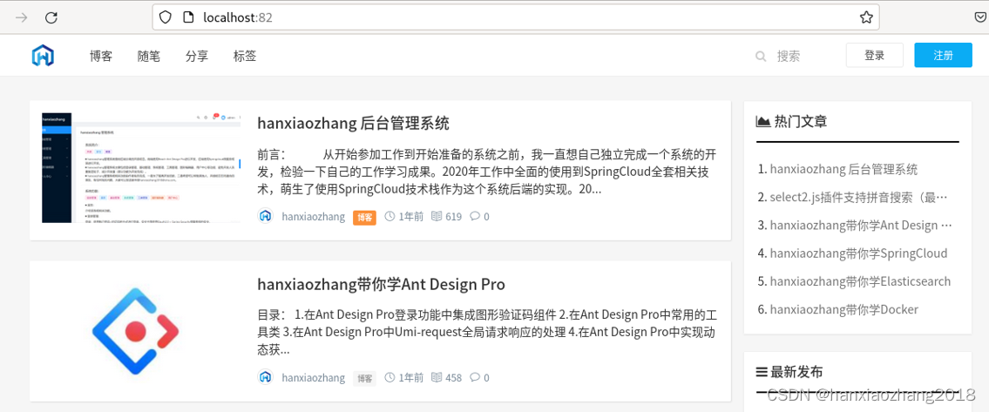Click the 登录 button
The width and height of the screenshot is (989, 412).
874,56
